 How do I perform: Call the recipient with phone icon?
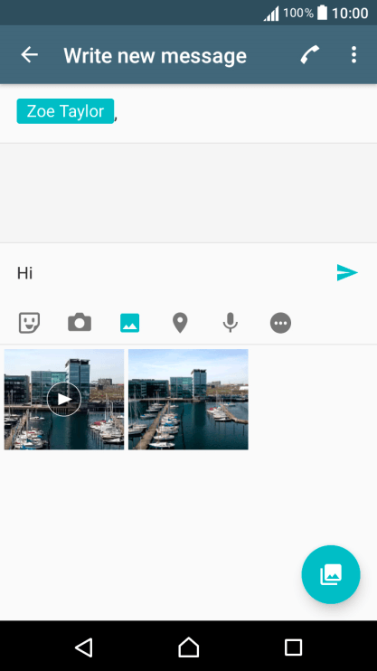coord(310,55)
